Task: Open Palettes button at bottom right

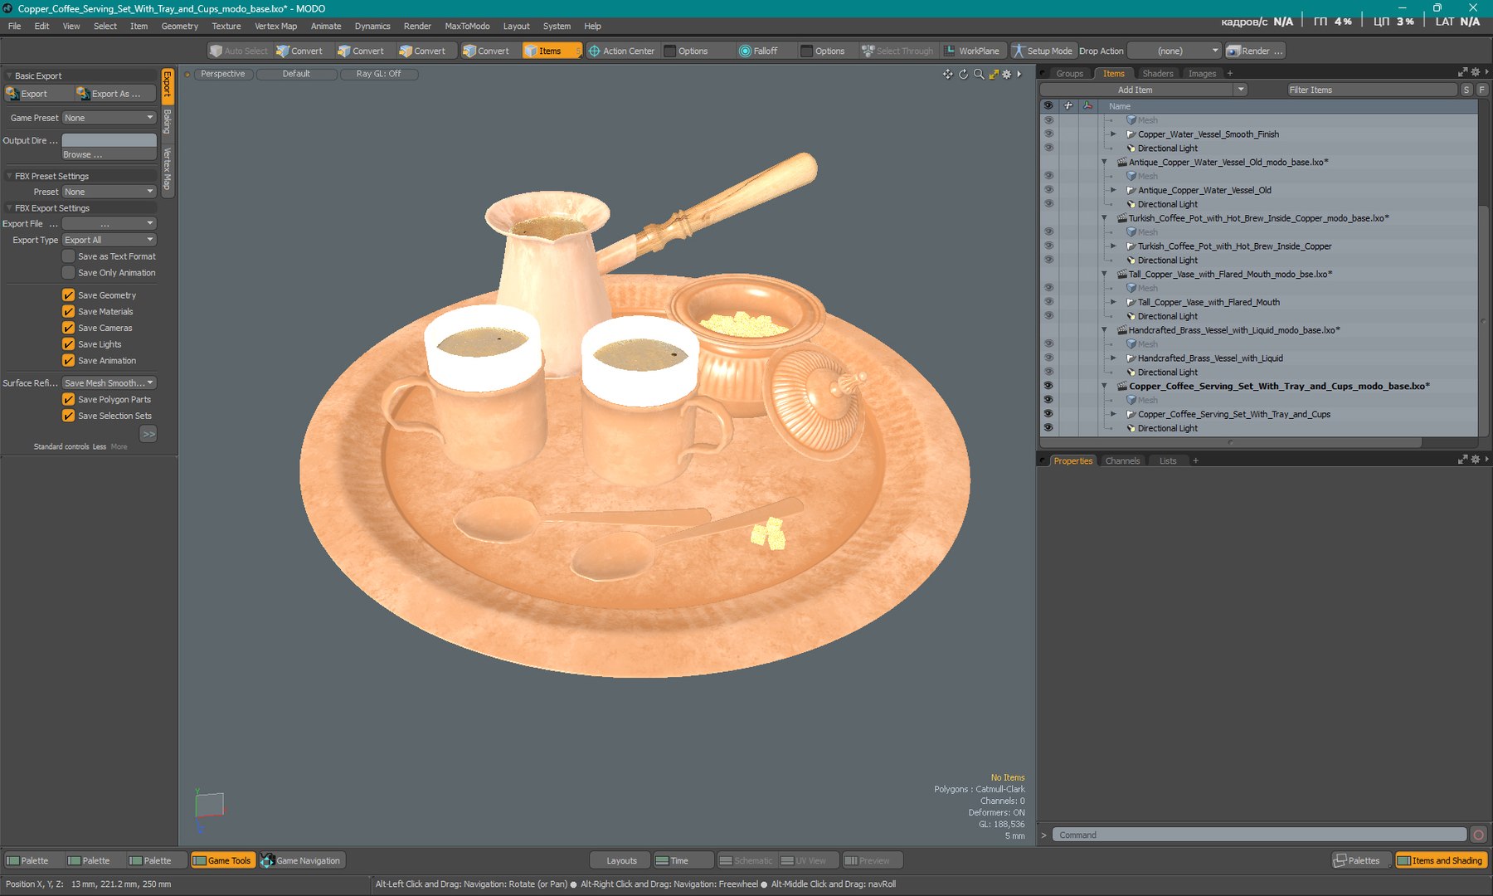Action: point(1361,860)
